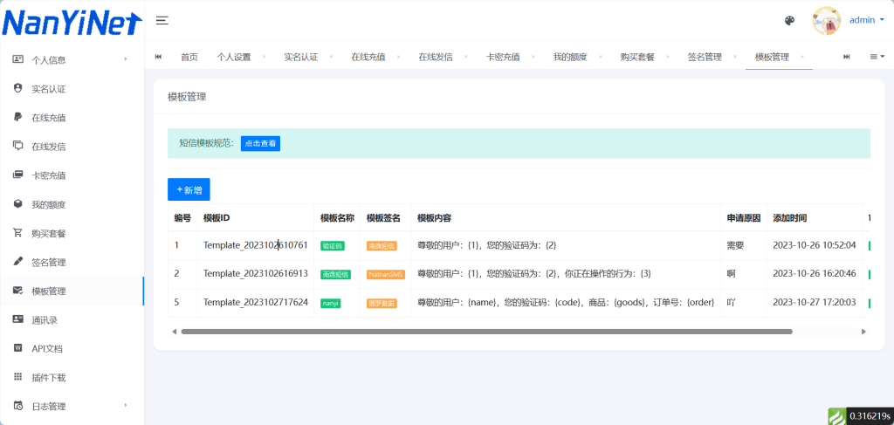The image size is (894, 425).
Task: Click the 通讯录 contact card icon
Action: [17, 319]
